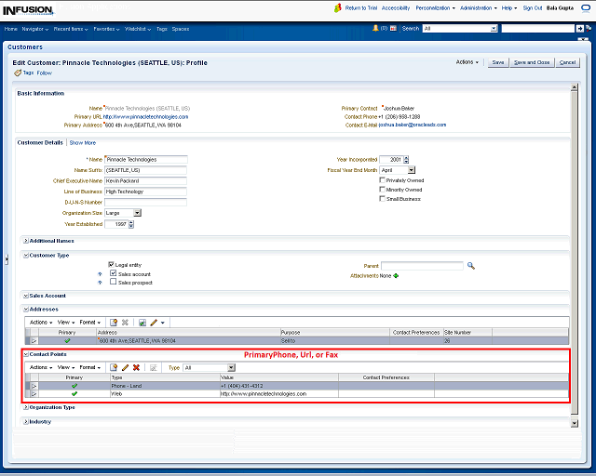Viewport: 596px width, 476px height.
Task: Click the create icon in Contact Points toolbar
Action: coord(114,368)
